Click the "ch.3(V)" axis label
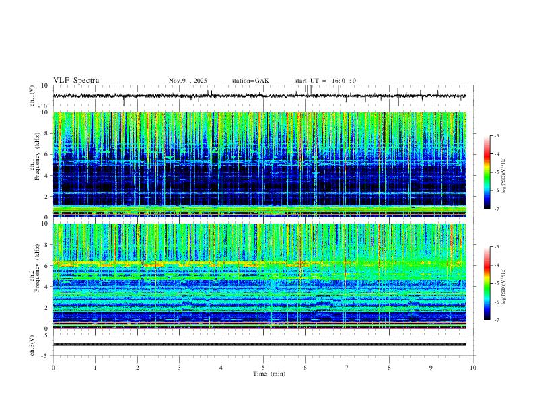 pos(32,345)
